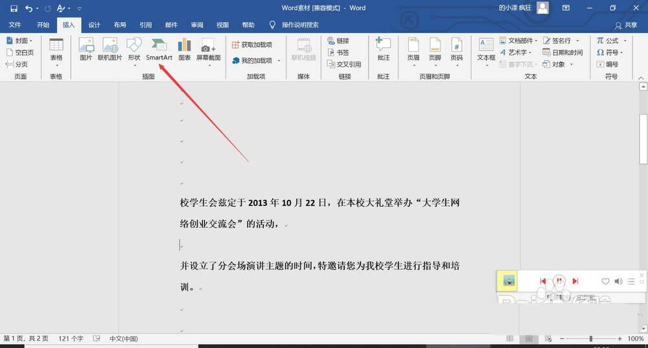The height and width of the screenshot is (348, 648).
Task: Insert an 对象 object
Action: 558,64
